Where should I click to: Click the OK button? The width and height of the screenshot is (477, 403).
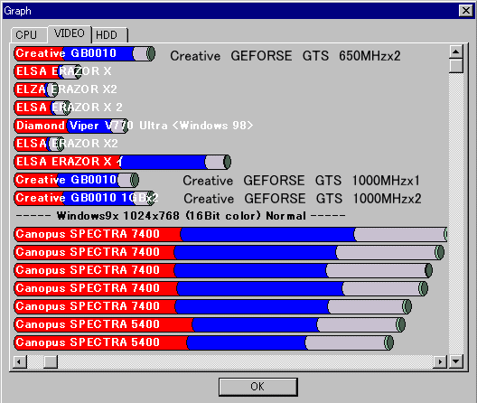(x=258, y=387)
